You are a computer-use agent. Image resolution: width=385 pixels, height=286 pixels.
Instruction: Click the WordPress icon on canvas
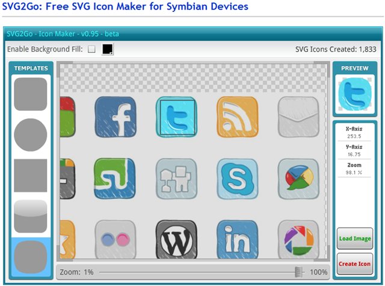(176, 239)
